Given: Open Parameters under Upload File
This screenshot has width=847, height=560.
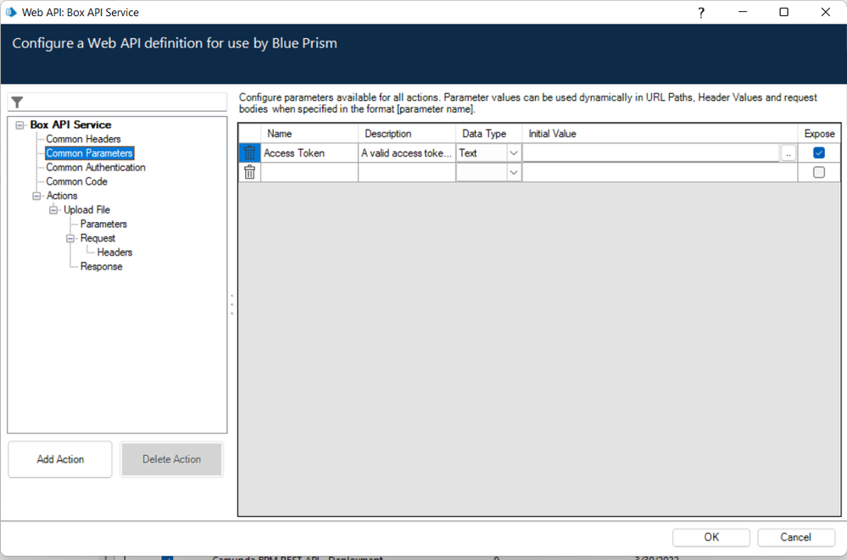Looking at the screenshot, I should click(103, 224).
